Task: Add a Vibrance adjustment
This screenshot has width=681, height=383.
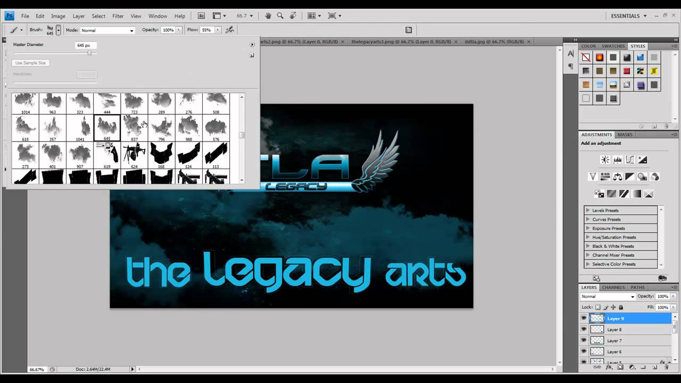Action: (x=593, y=177)
